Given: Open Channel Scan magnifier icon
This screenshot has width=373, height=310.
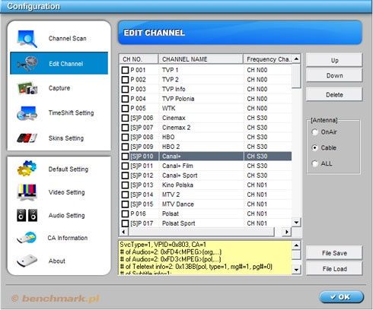Looking at the screenshot, I should click(x=27, y=39).
